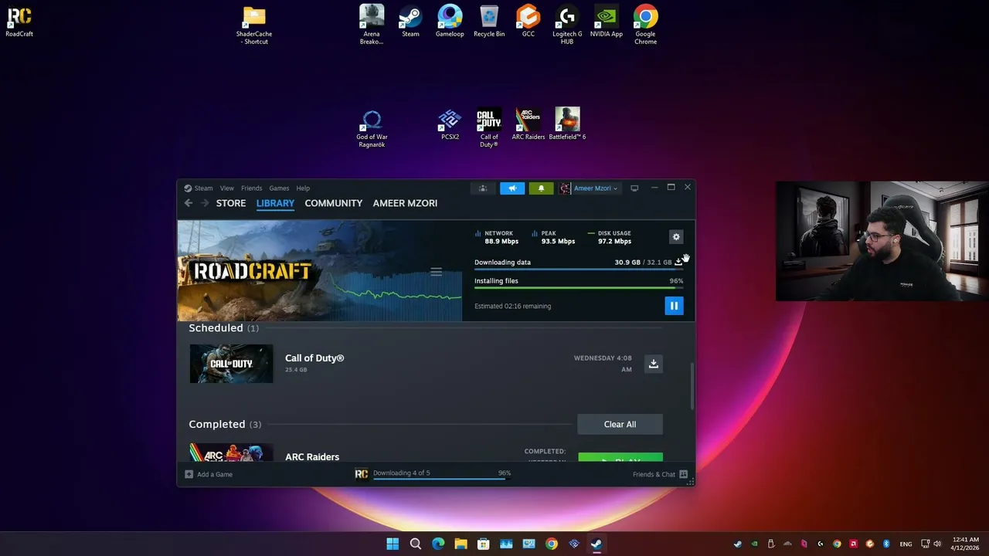Screen dimensions: 989x556
Task: Switch to the LIBRARY tab
Action: tap(275, 203)
